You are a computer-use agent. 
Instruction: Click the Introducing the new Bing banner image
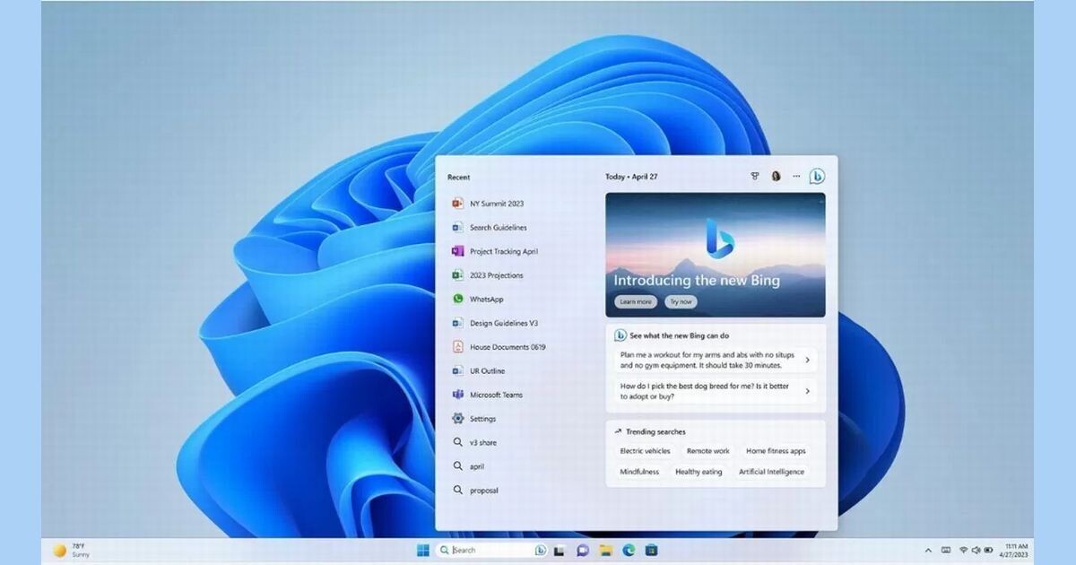[716, 255]
